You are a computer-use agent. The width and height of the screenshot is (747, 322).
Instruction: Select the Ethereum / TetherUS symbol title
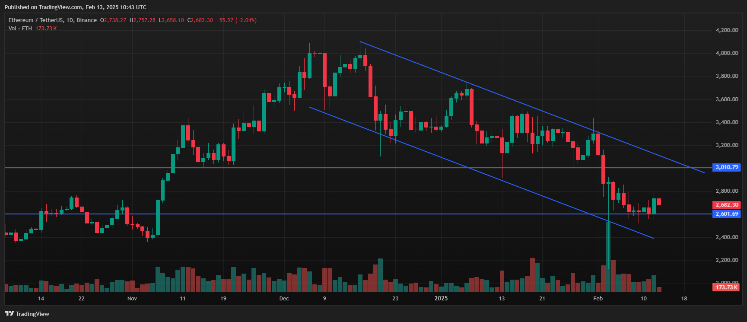coord(52,20)
